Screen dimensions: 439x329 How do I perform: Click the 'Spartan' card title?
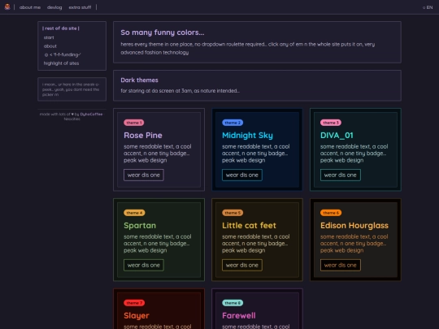[140, 226]
